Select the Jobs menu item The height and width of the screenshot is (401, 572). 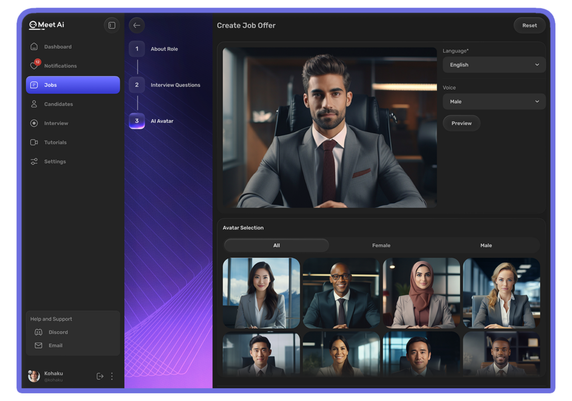point(73,85)
